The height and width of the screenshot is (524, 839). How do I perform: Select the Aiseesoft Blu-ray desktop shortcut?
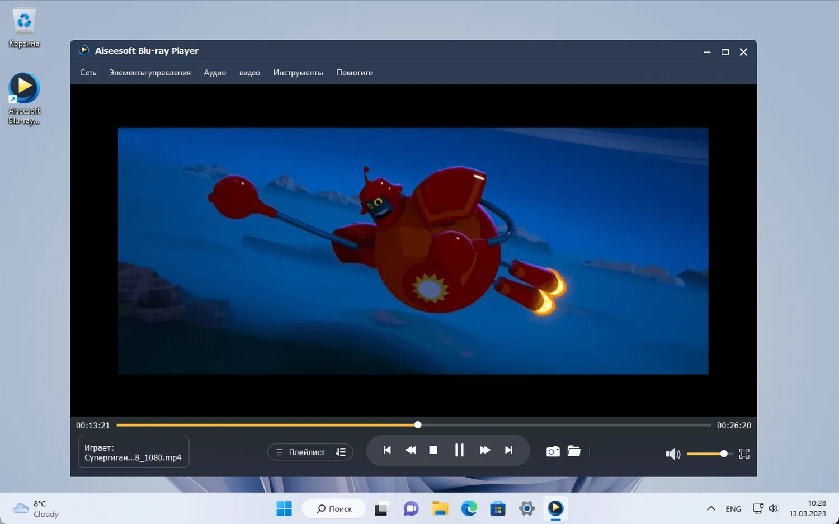click(x=24, y=99)
